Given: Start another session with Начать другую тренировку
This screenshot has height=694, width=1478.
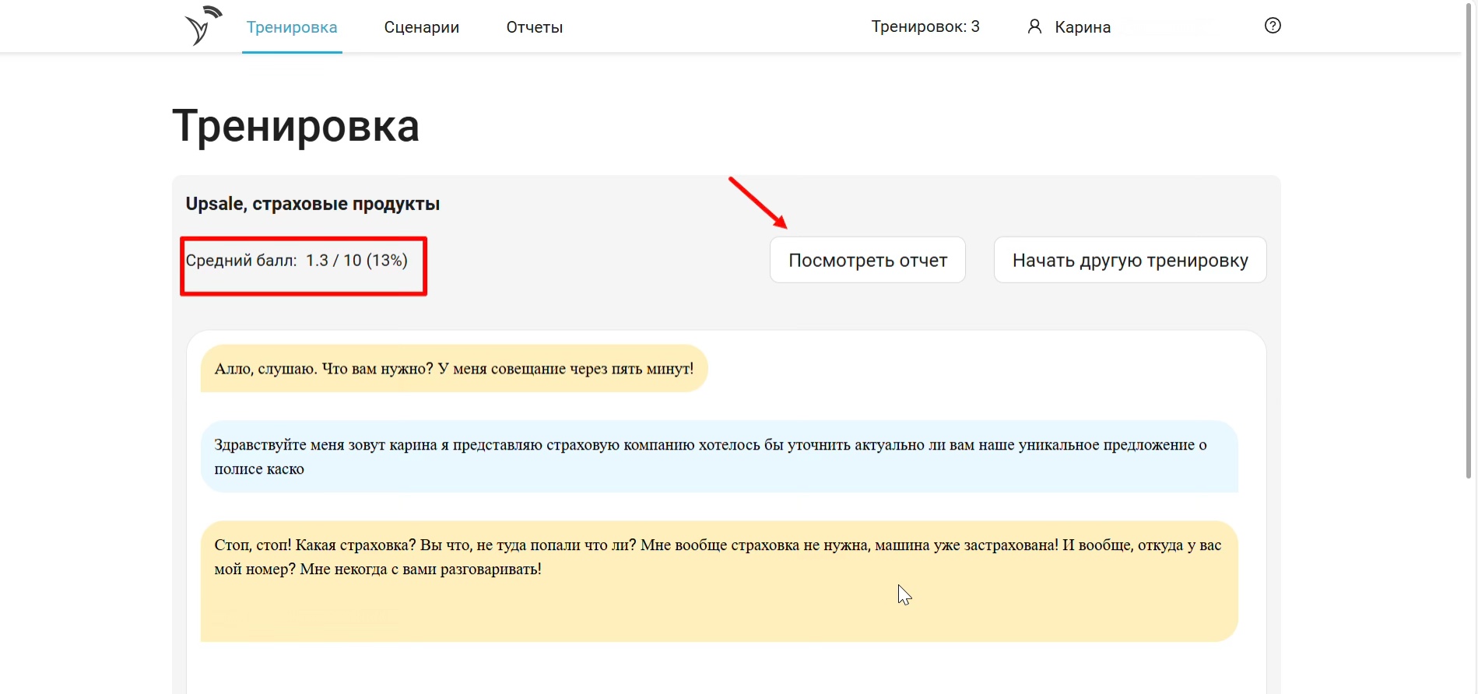Looking at the screenshot, I should point(1129,260).
